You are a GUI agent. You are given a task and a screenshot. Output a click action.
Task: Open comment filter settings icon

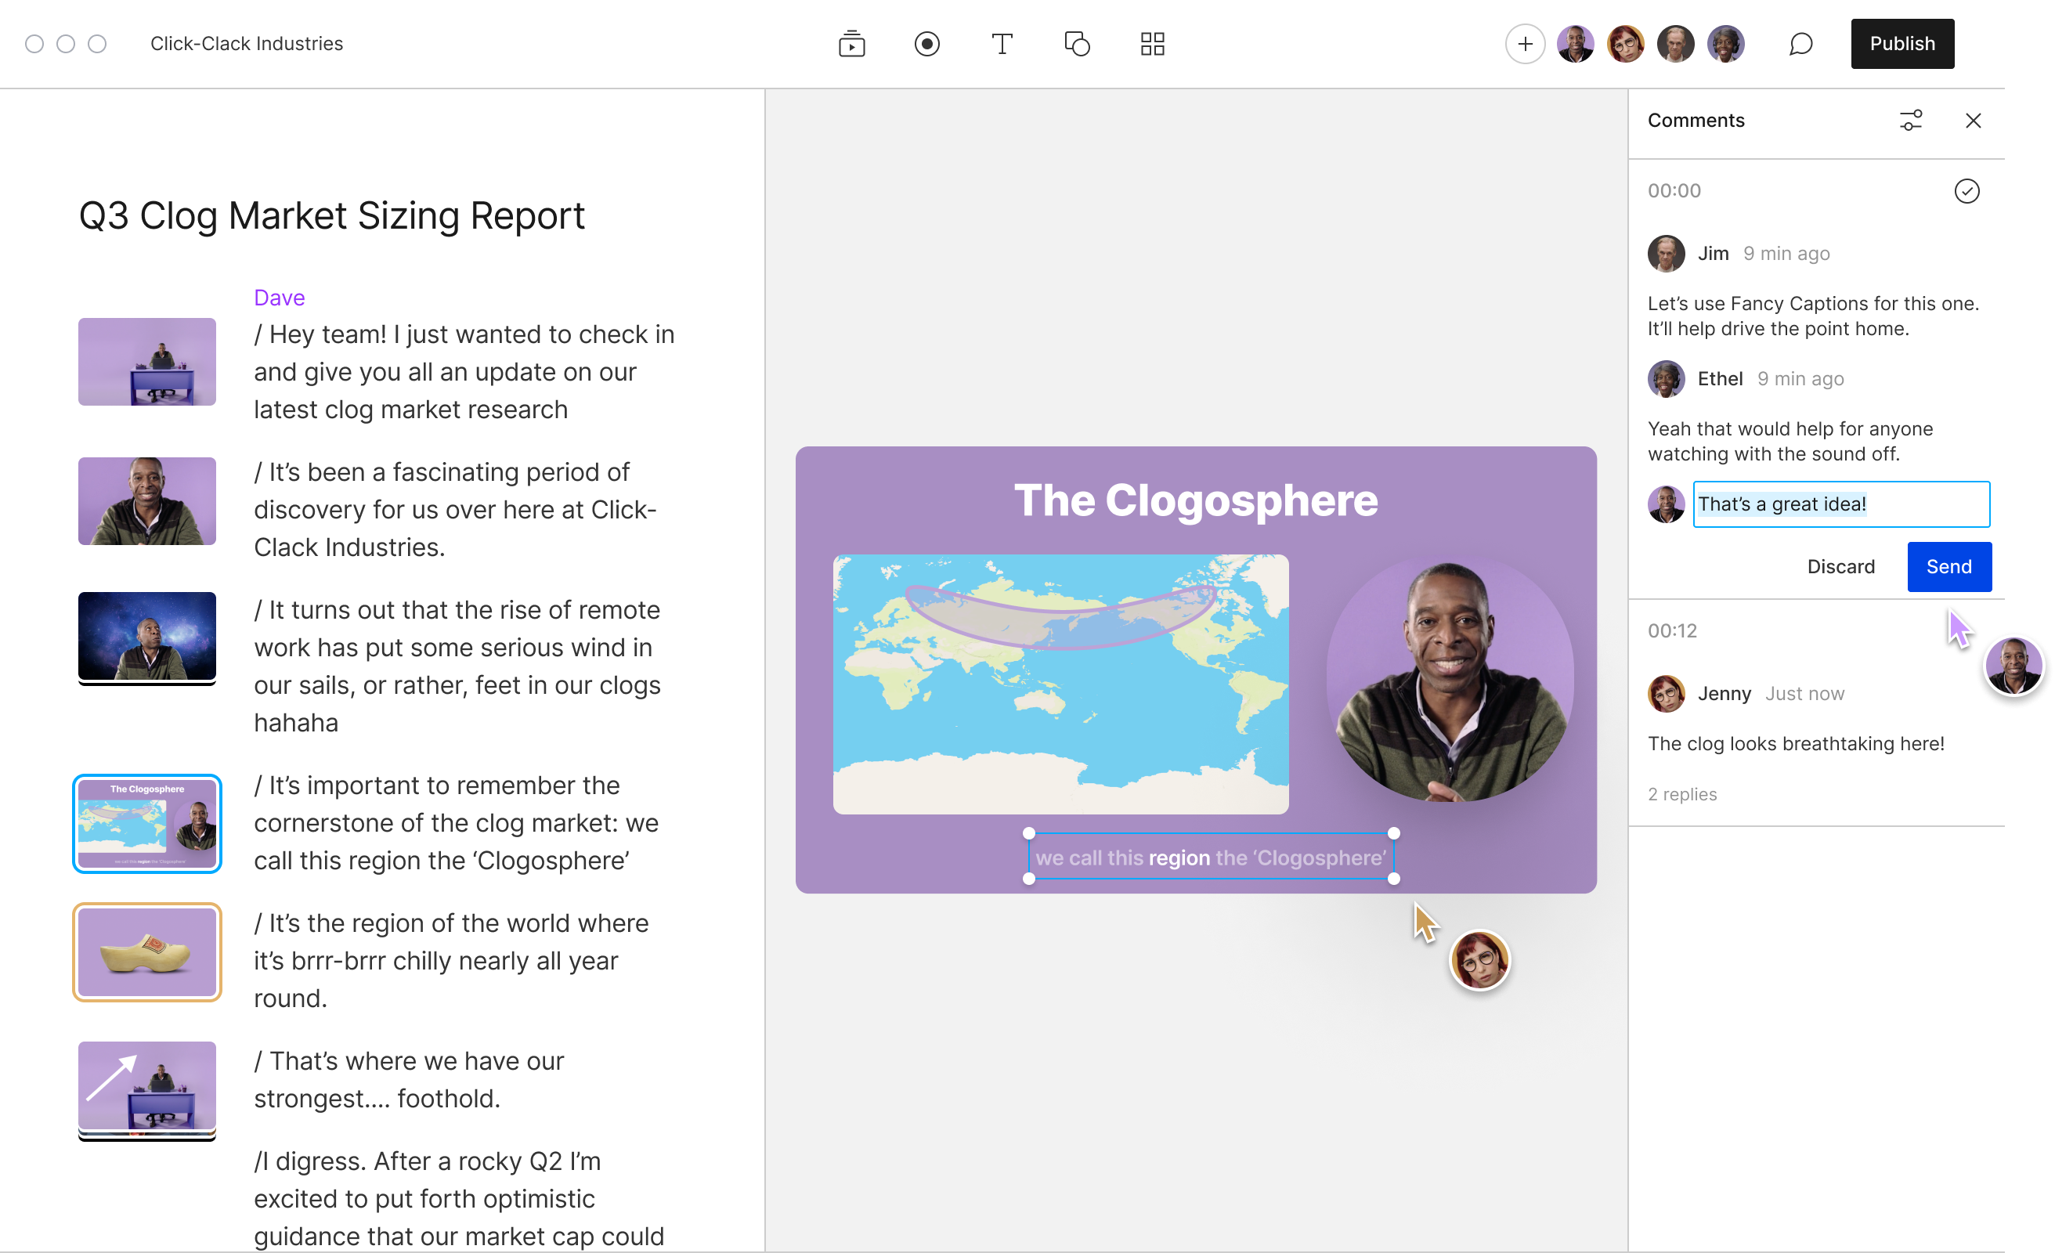pos(1911,120)
